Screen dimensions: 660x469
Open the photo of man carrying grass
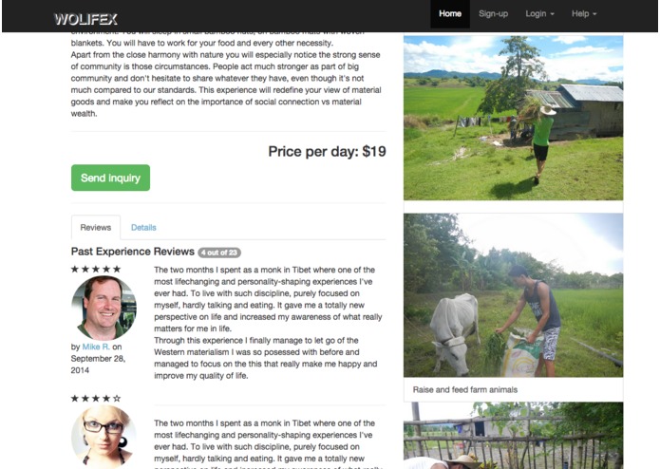(x=513, y=118)
